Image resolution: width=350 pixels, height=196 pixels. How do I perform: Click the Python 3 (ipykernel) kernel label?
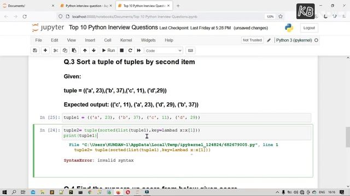point(294,40)
